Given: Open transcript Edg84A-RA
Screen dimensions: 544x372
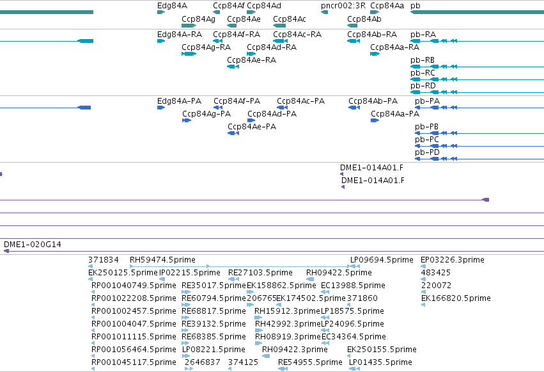Looking at the screenshot, I should [x=180, y=35].
